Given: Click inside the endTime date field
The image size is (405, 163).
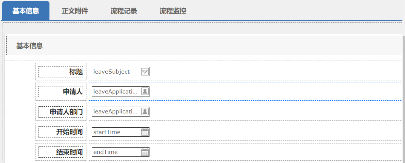Looking at the screenshot, I should click(x=115, y=152).
